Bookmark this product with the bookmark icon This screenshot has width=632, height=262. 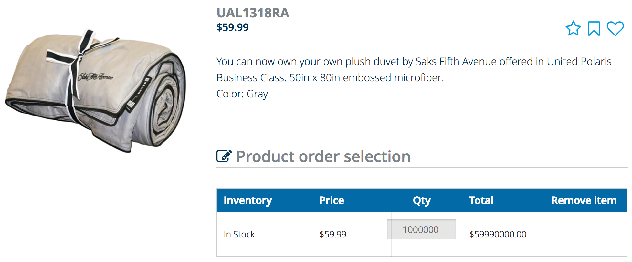(594, 28)
